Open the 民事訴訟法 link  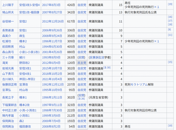(x=97, y=57)
